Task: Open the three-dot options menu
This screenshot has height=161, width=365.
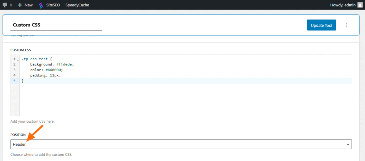Action: (346, 25)
